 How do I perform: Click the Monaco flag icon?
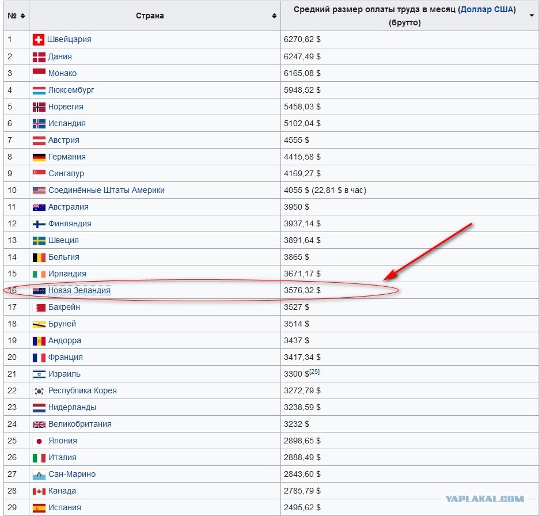pos(39,73)
